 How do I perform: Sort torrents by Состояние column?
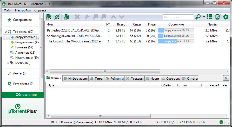click(x=176, y=24)
